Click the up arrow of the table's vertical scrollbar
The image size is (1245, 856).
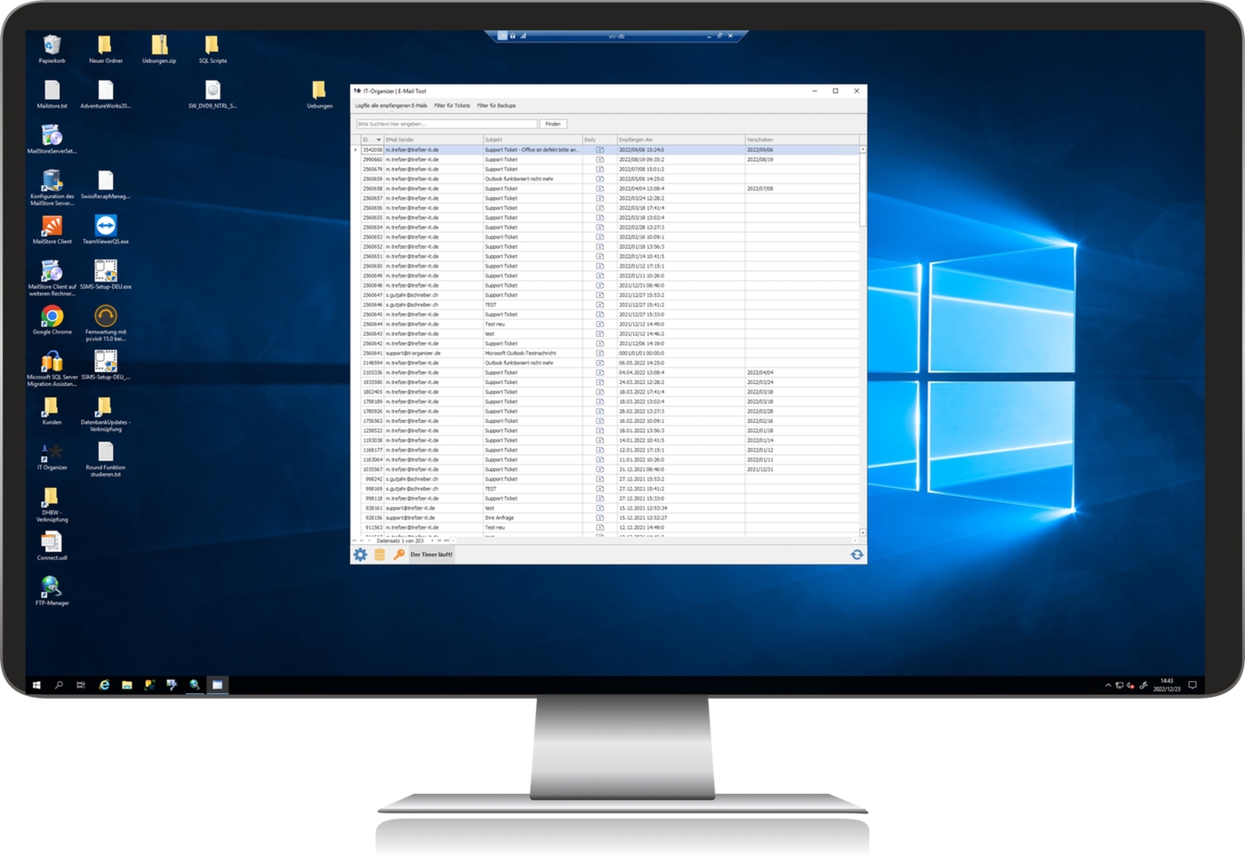(863, 149)
